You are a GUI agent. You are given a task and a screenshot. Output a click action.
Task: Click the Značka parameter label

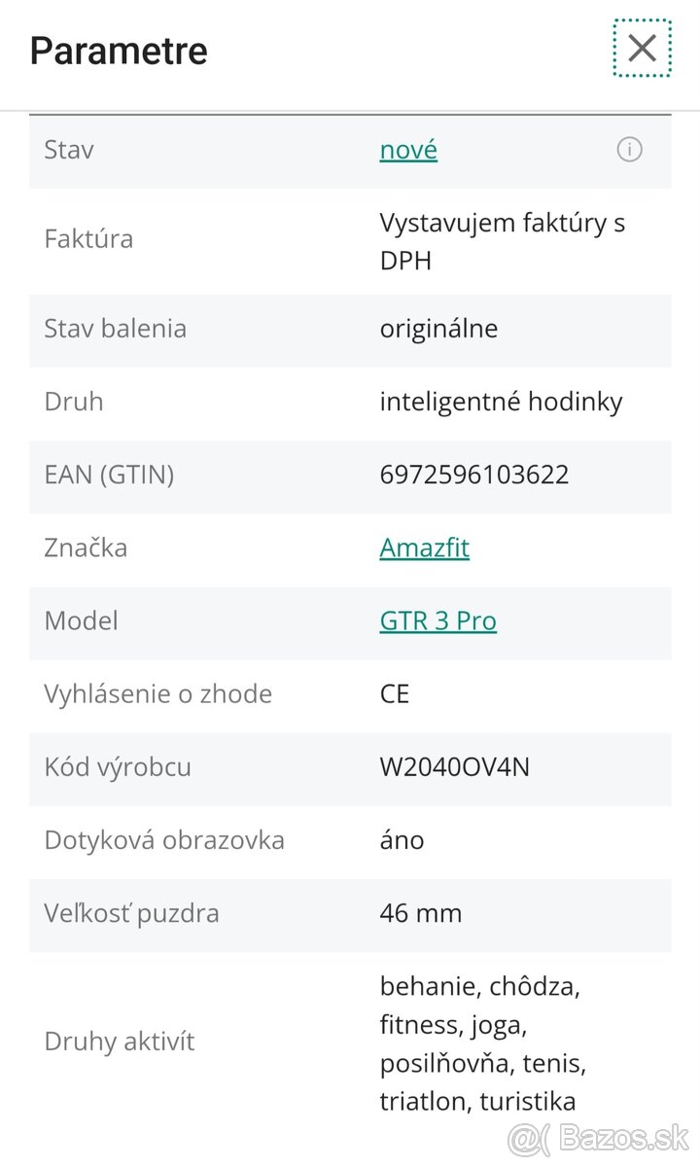click(x=86, y=548)
